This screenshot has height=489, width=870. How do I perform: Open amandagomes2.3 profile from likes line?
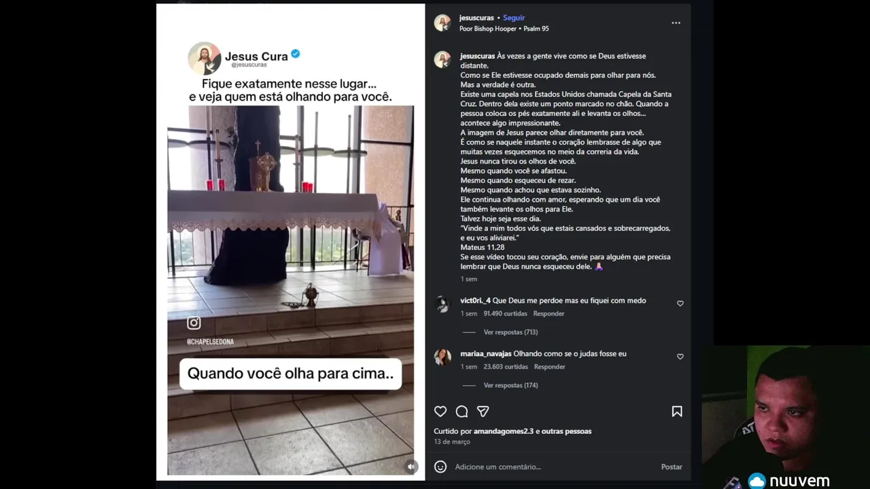(504, 431)
